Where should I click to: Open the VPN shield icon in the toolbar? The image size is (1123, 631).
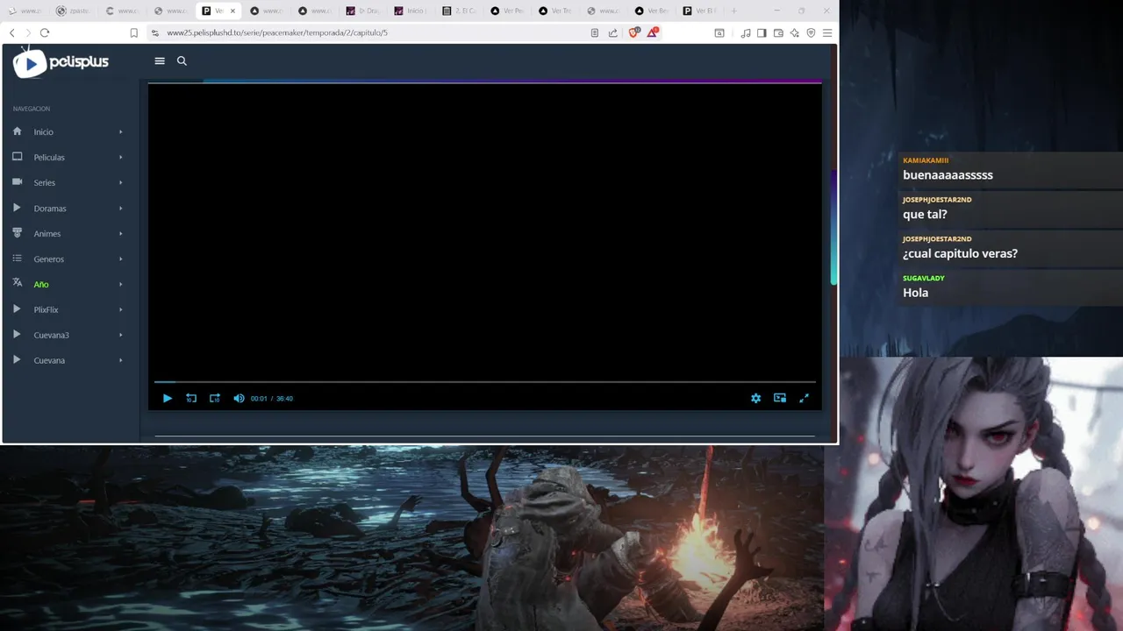[811, 32]
